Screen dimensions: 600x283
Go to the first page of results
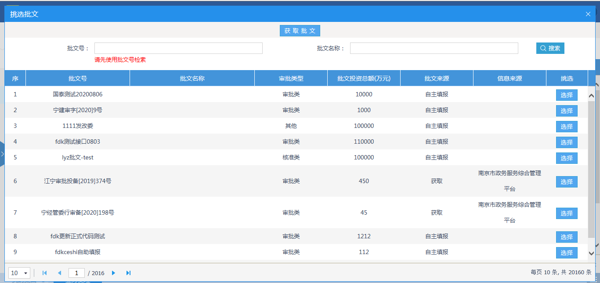[44, 273]
